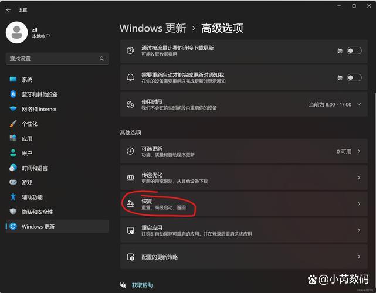376x293 pixels.
Task: Click the 系统 monitor icon
Action: (x=13, y=79)
